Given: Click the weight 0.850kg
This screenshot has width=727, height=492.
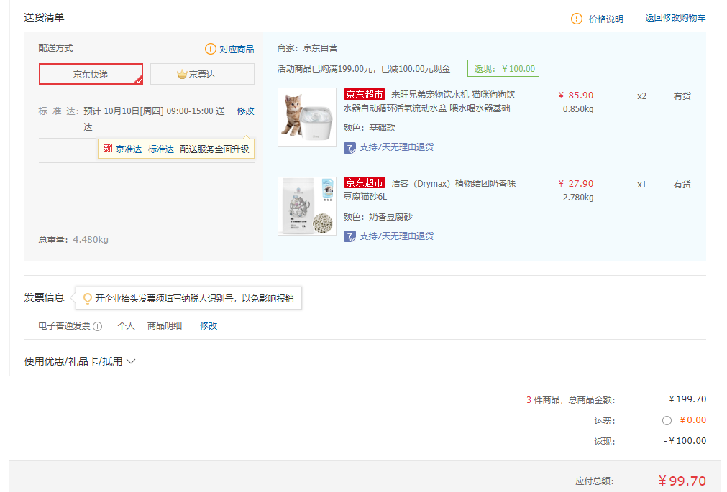Looking at the screenshot, I should pyautogui.click(x=578, y=109).
